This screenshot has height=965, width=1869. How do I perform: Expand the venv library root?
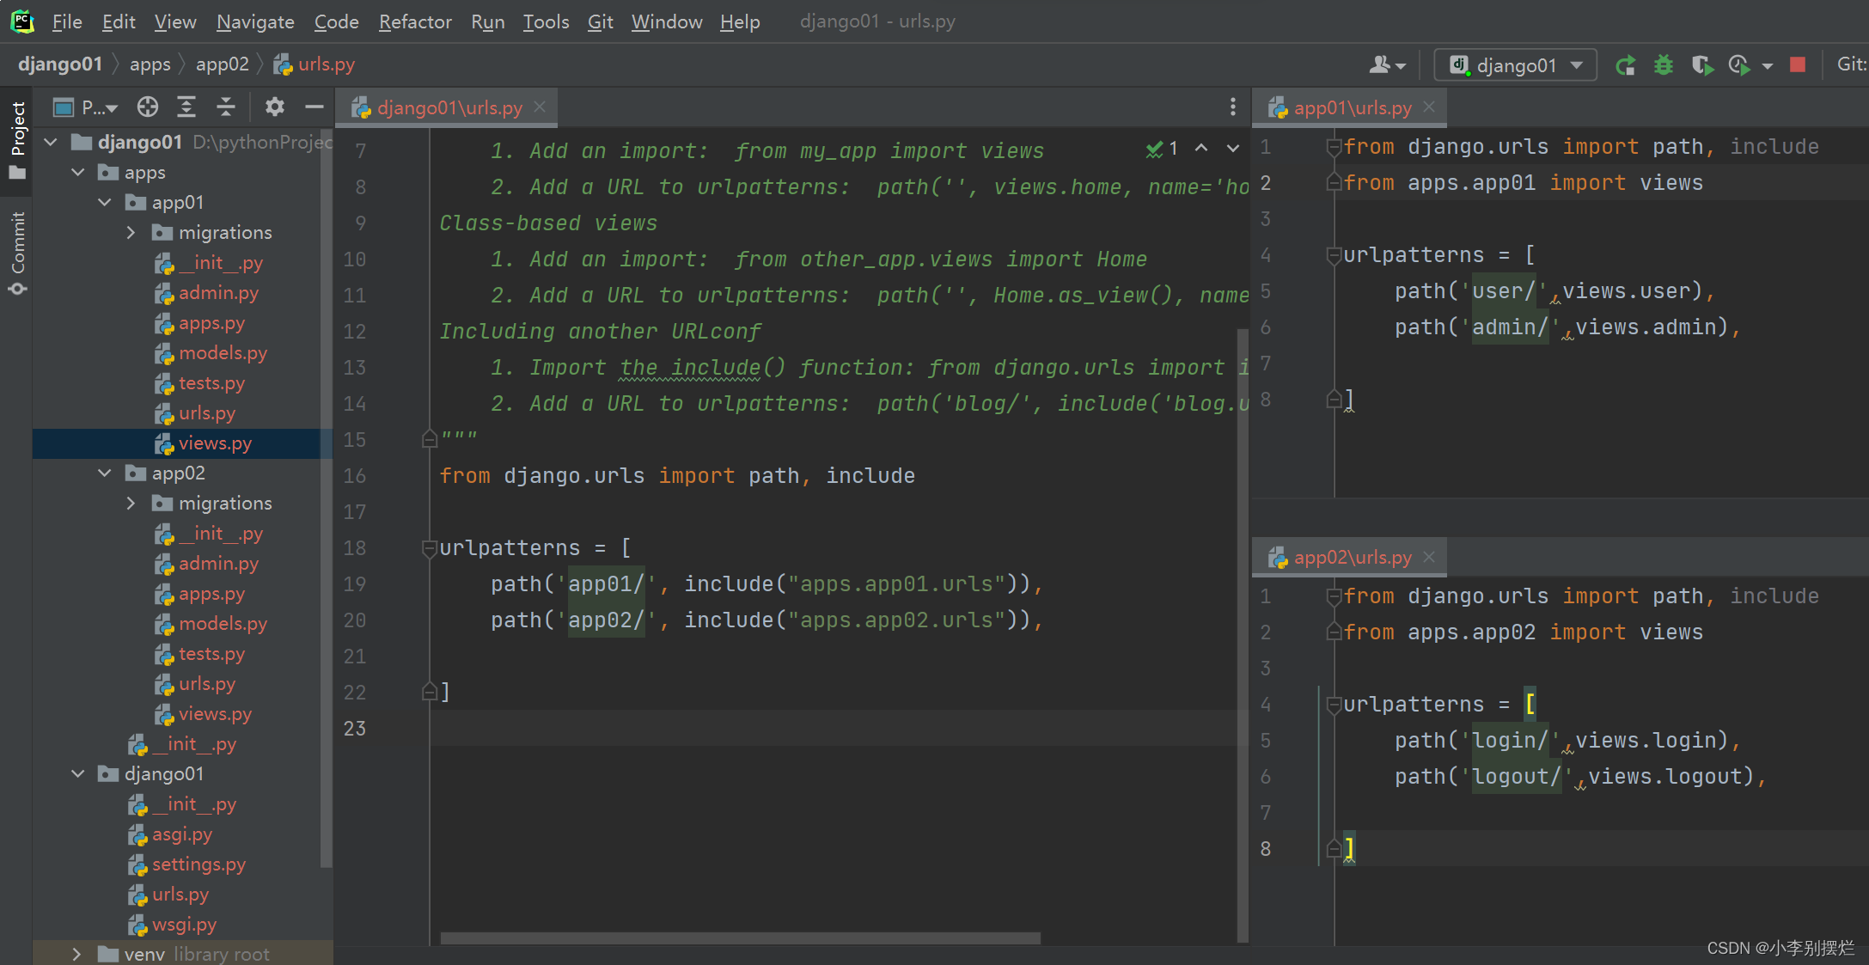point(76,954)
